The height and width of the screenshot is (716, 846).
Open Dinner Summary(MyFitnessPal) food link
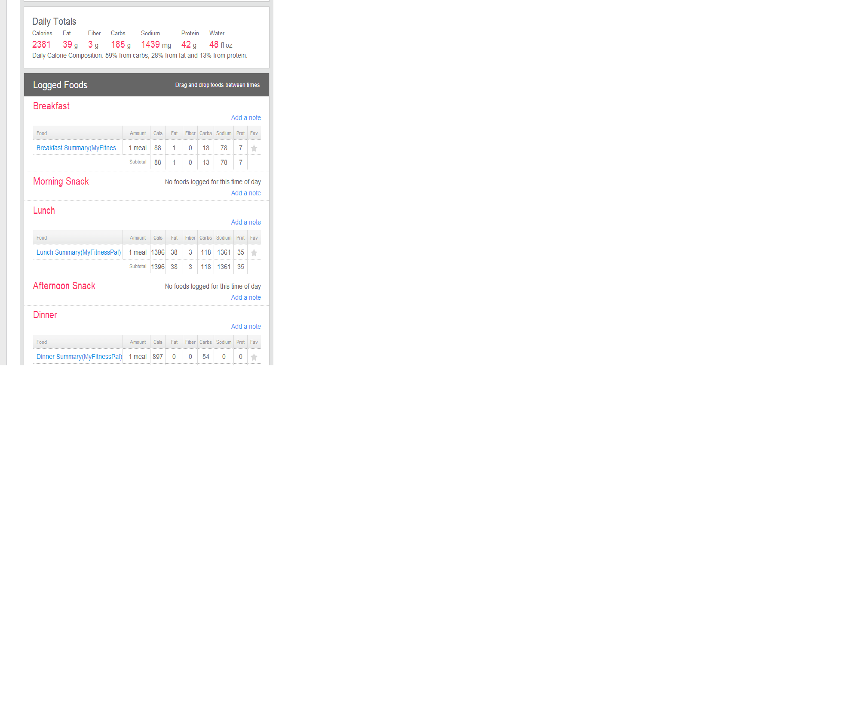tap(79, 357)
